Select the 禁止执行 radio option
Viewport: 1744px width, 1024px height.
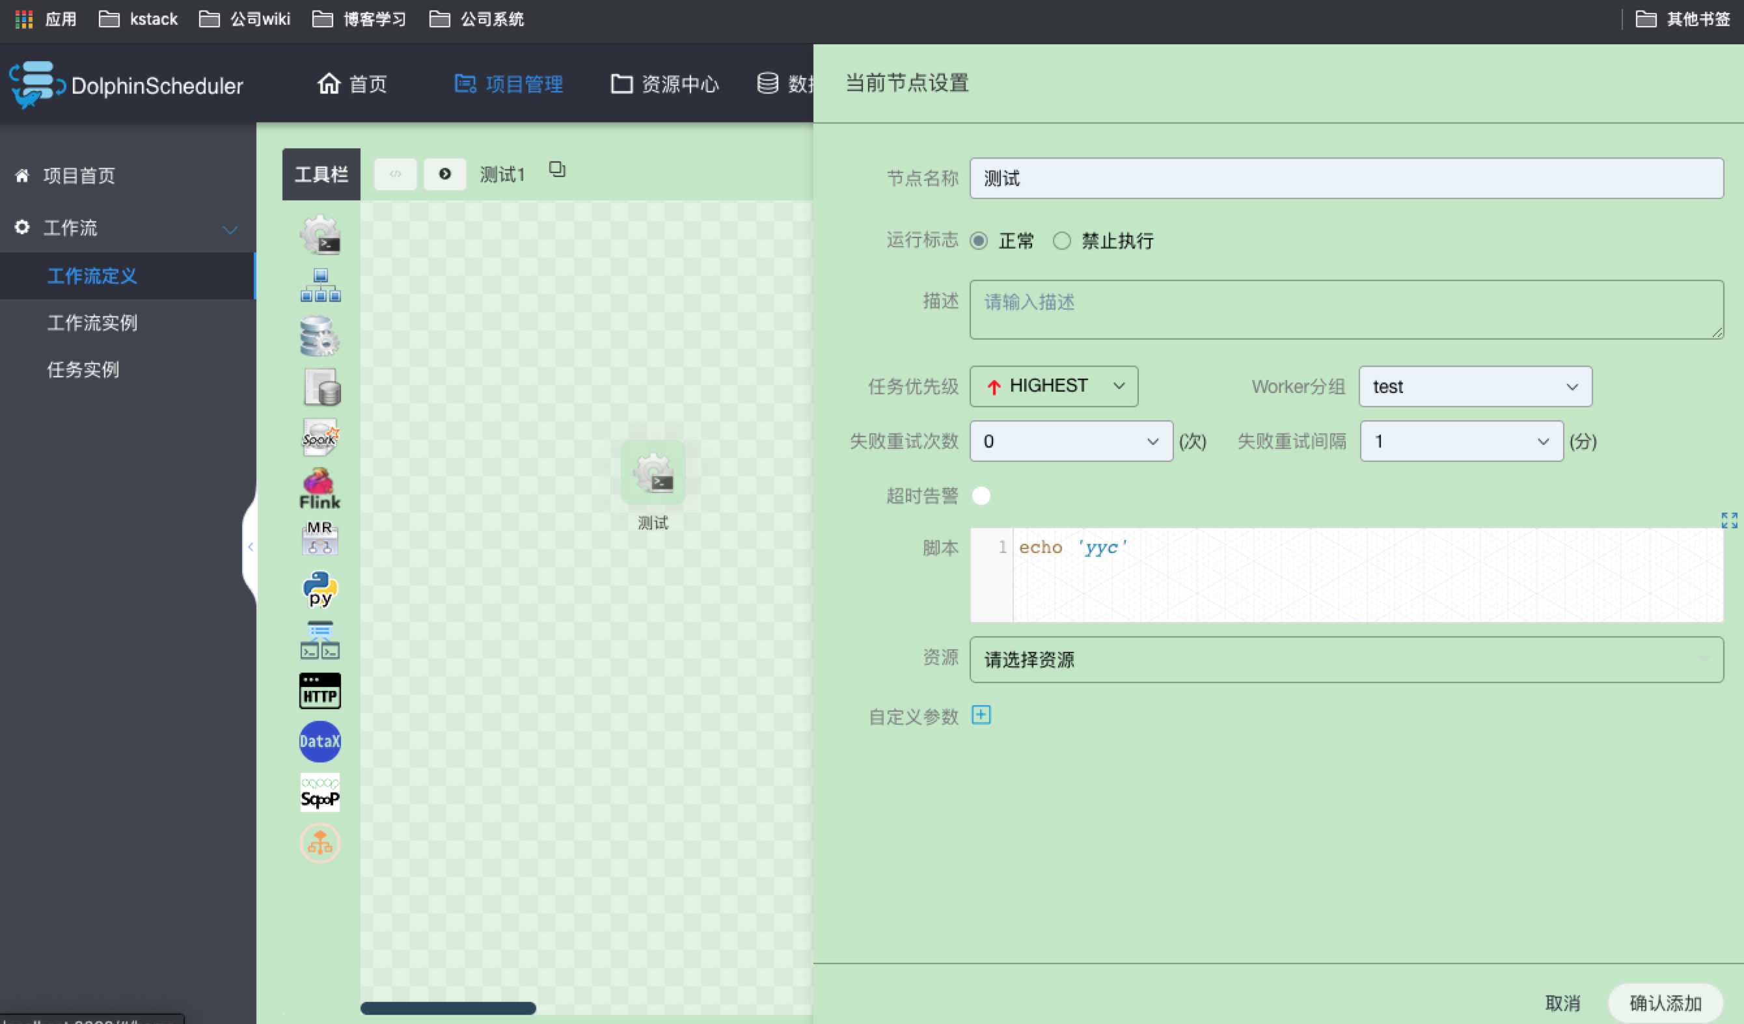(1061, 241)
